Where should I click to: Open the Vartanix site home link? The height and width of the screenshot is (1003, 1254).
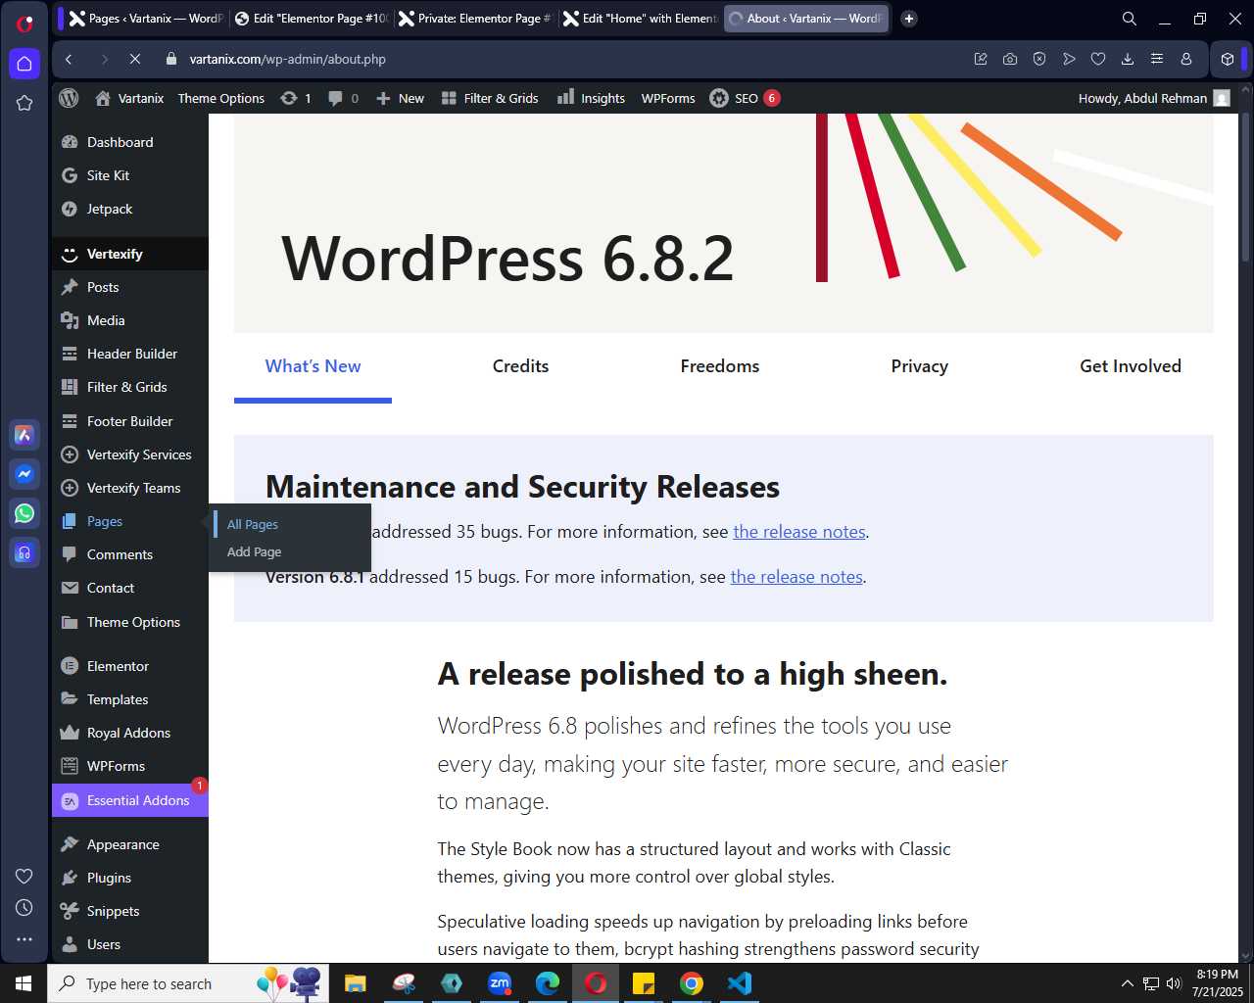click(x=129, y=98)
